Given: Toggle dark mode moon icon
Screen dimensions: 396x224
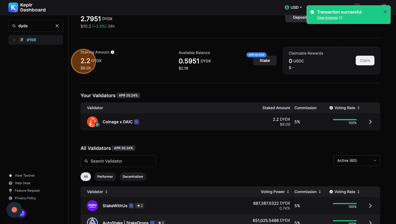Looking at the screenshot, I should [22, 213].
